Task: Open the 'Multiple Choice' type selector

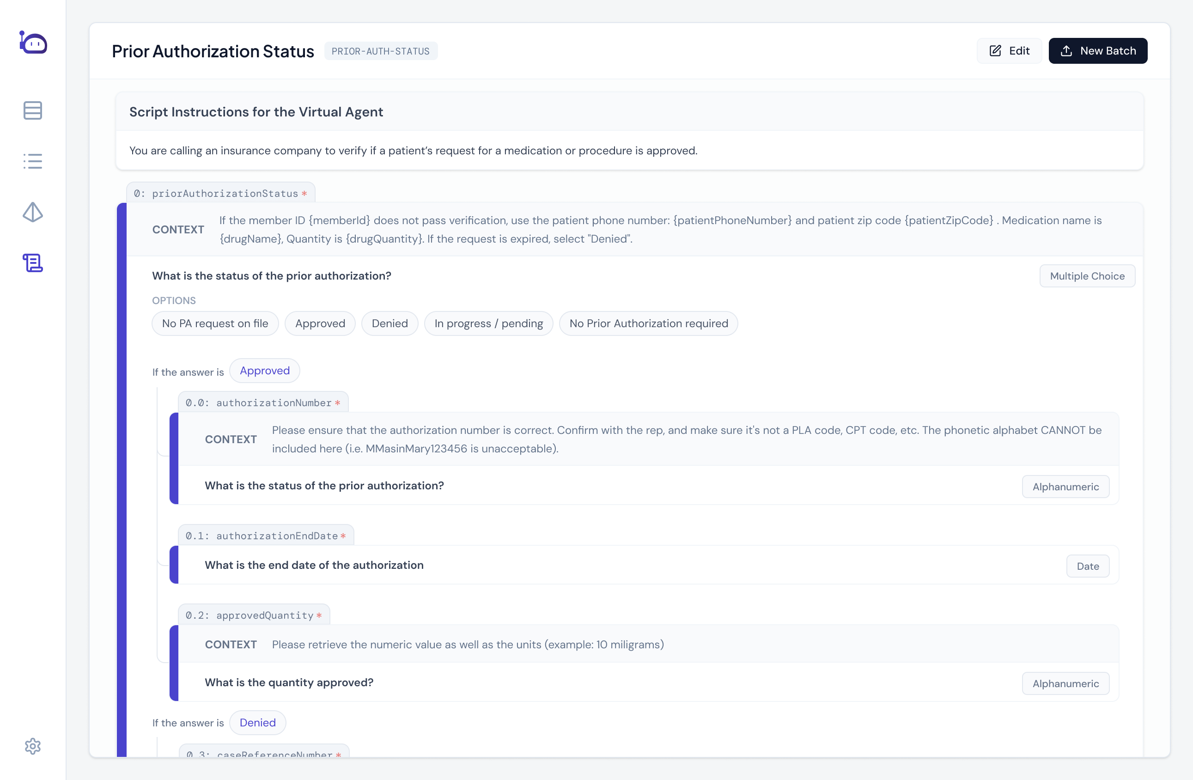Action: coord(1087,276)
